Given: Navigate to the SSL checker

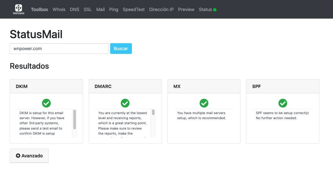Looking at the screenshot, I should pos(88,9).
